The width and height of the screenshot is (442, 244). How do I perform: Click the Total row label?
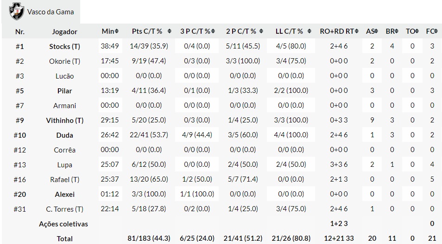click(x=65, y=239)
